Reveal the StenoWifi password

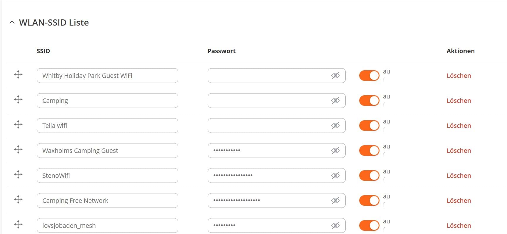[335, 175]
